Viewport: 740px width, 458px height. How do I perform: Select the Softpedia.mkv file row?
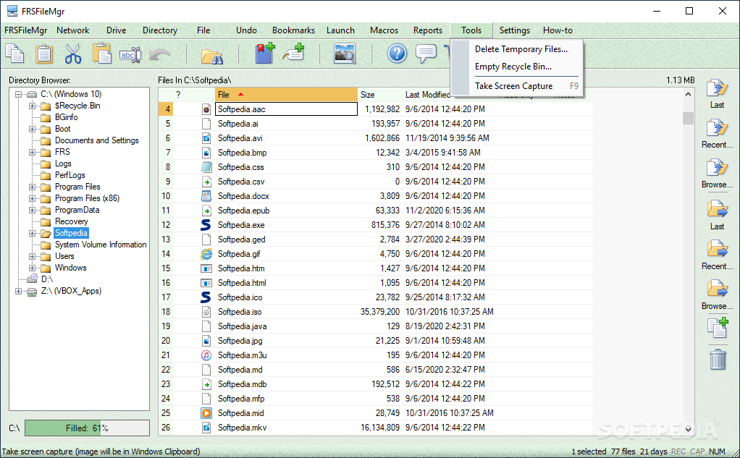pos(375,428)
